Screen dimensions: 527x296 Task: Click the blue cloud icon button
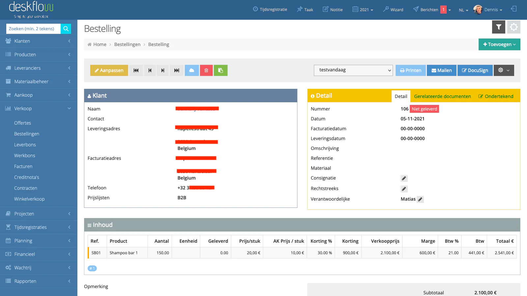[192, 70]
